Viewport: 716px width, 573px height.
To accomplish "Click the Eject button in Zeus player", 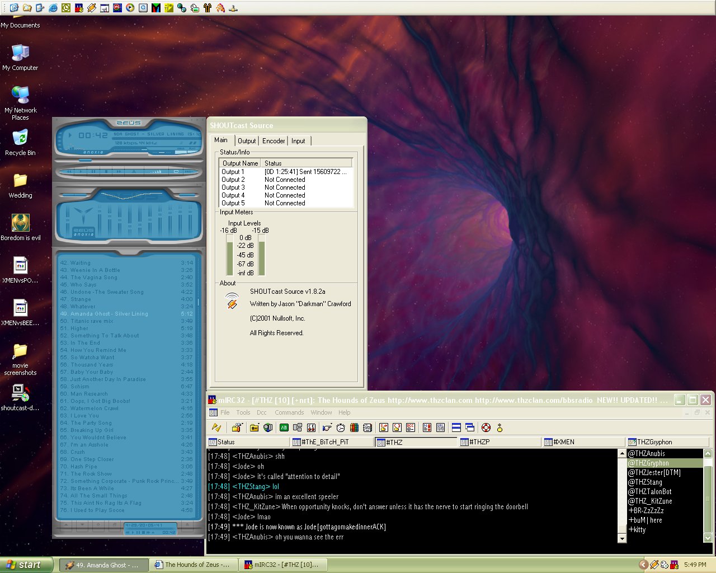I will [x=134, y=171].
